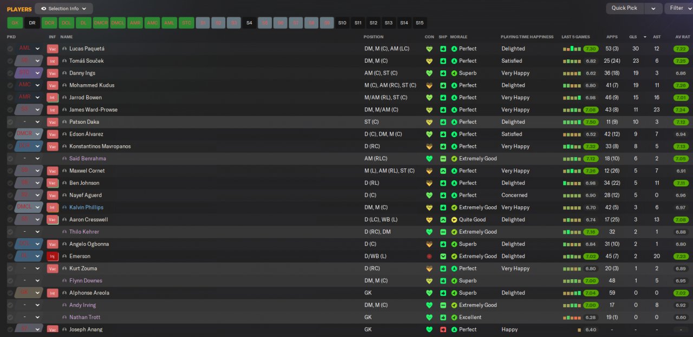Click the Int status icon for Tomáš Souček
This screenshot has height=337, width=693.
tap(53, 61)
